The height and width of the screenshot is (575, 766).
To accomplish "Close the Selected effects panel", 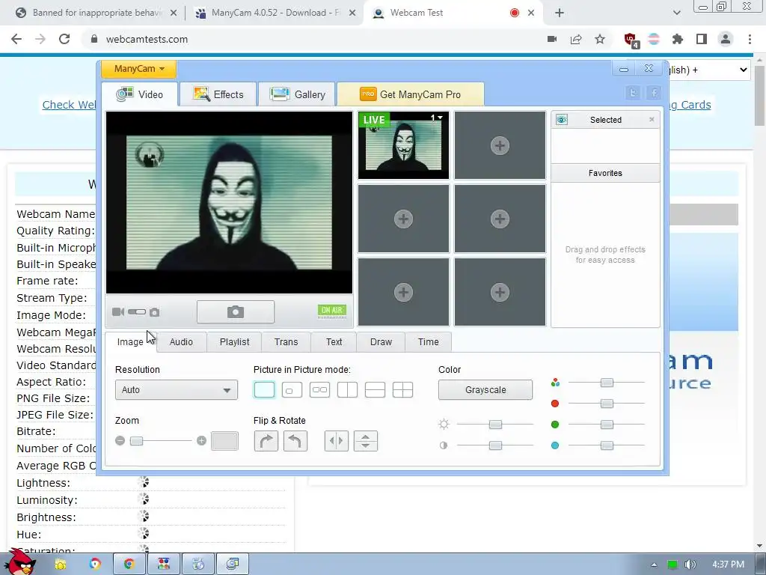I will coord(652,119).
